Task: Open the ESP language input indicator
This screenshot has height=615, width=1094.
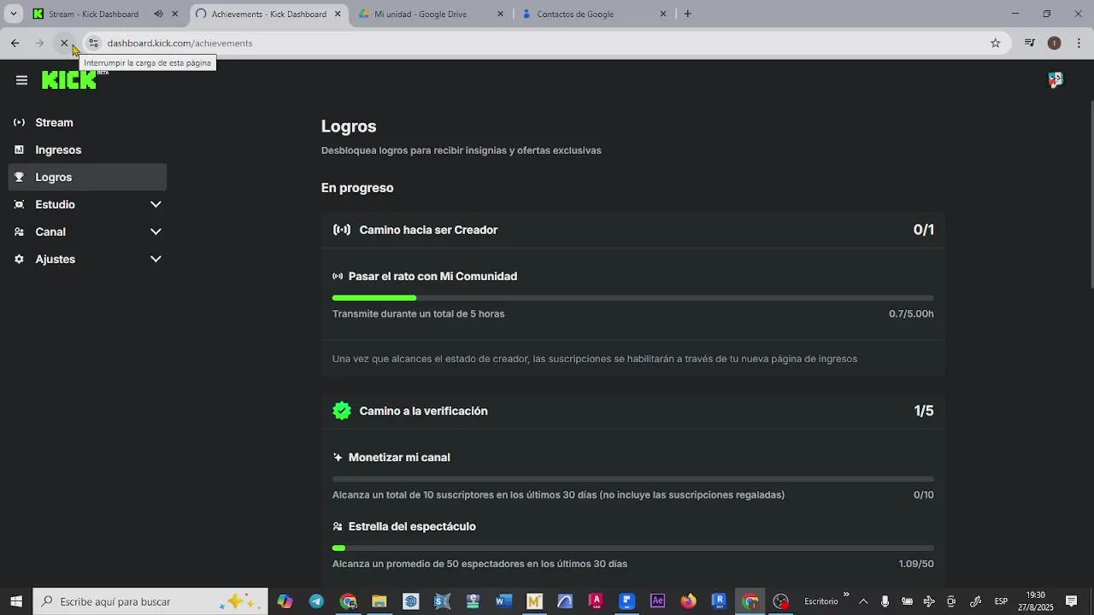Action: pos(1001,601)
